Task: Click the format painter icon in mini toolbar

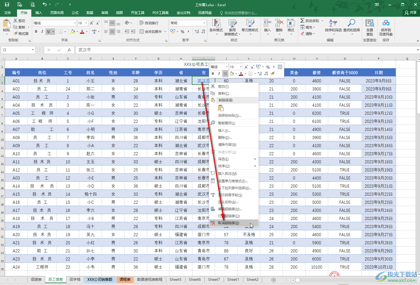Action: [273, 74]
